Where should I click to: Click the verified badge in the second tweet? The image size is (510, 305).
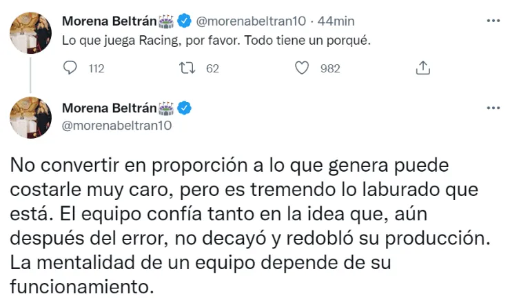185,108
